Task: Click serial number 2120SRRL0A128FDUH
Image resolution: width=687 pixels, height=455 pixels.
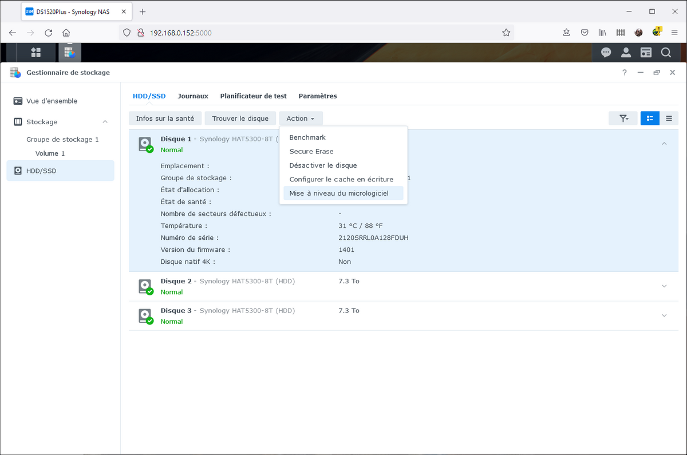Action: [373, 238]
